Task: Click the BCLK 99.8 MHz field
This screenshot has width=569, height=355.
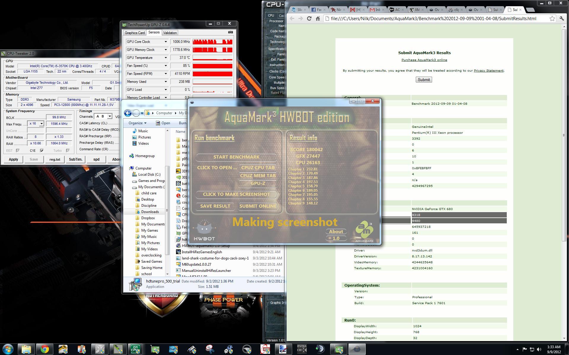Action: 59,117
